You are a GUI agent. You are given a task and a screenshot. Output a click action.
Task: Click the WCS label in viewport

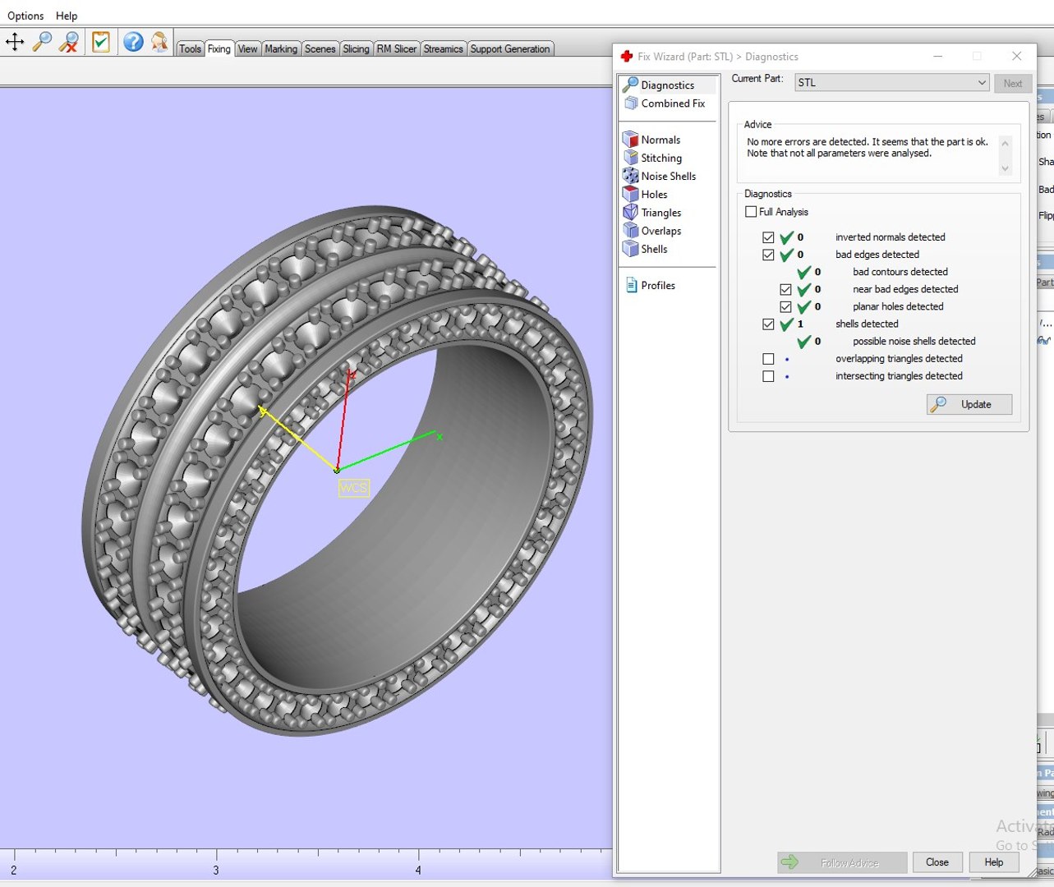[354, 488]
